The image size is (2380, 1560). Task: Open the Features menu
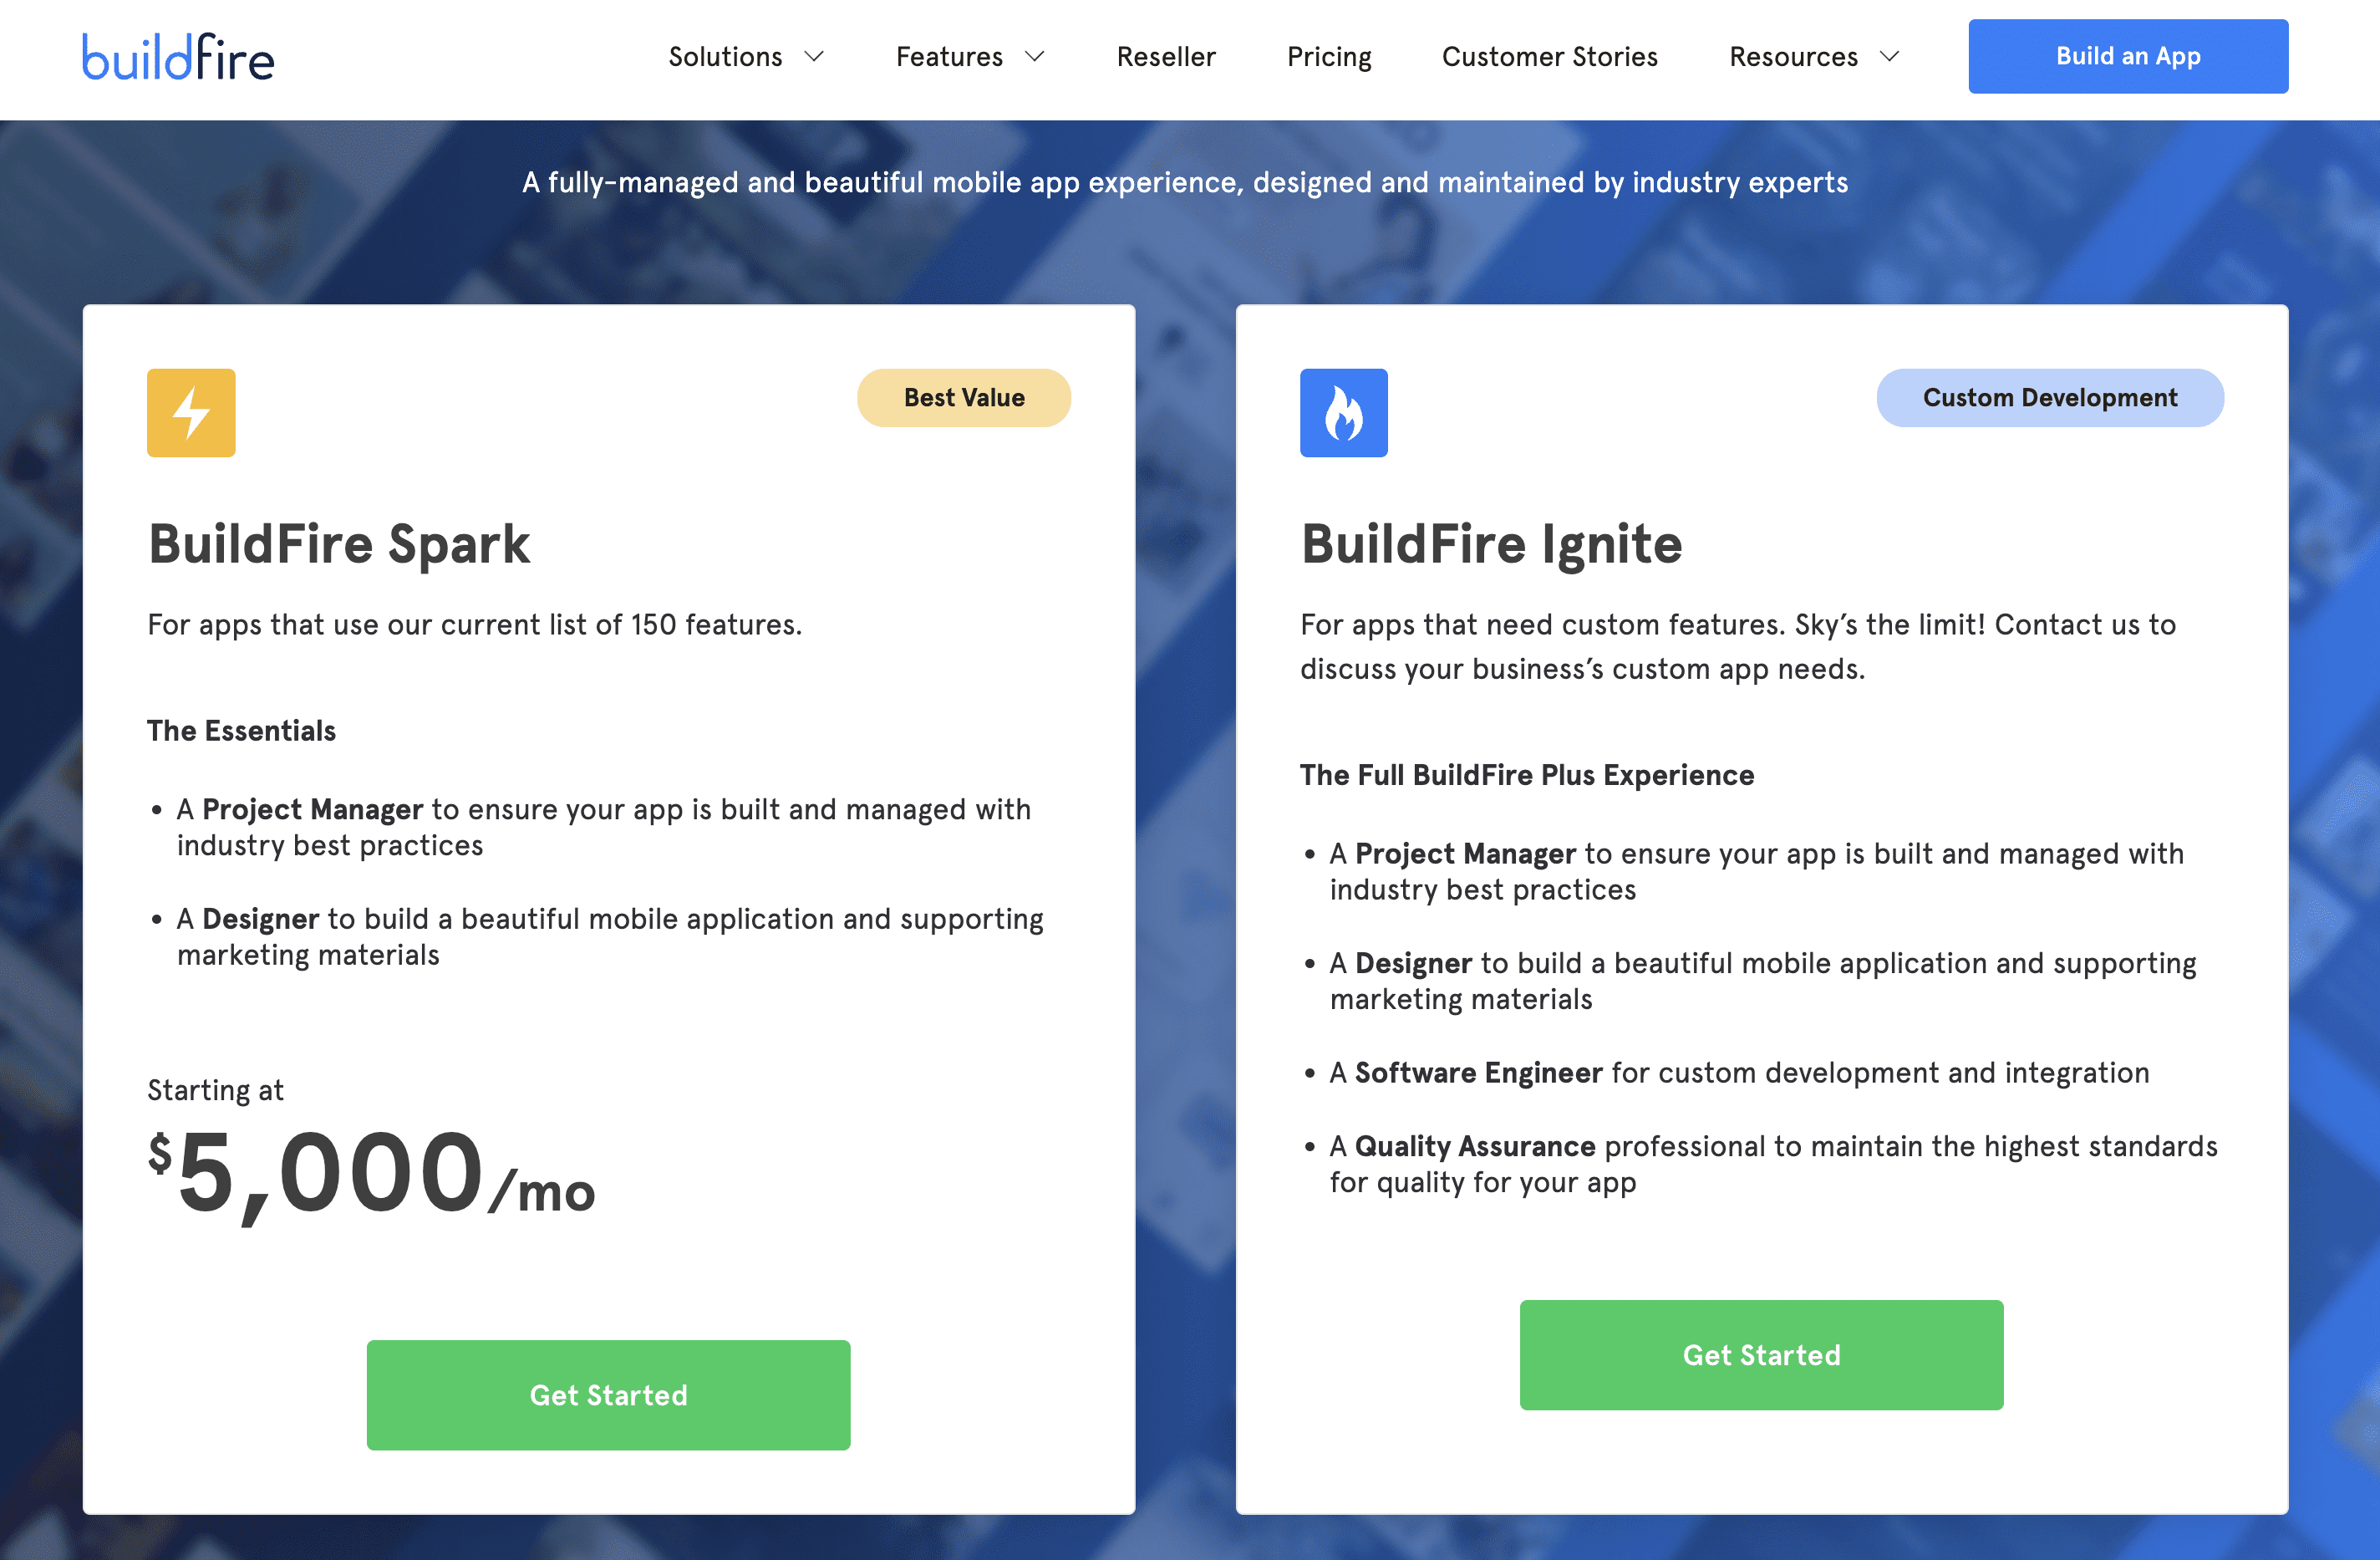coord(949,57)
